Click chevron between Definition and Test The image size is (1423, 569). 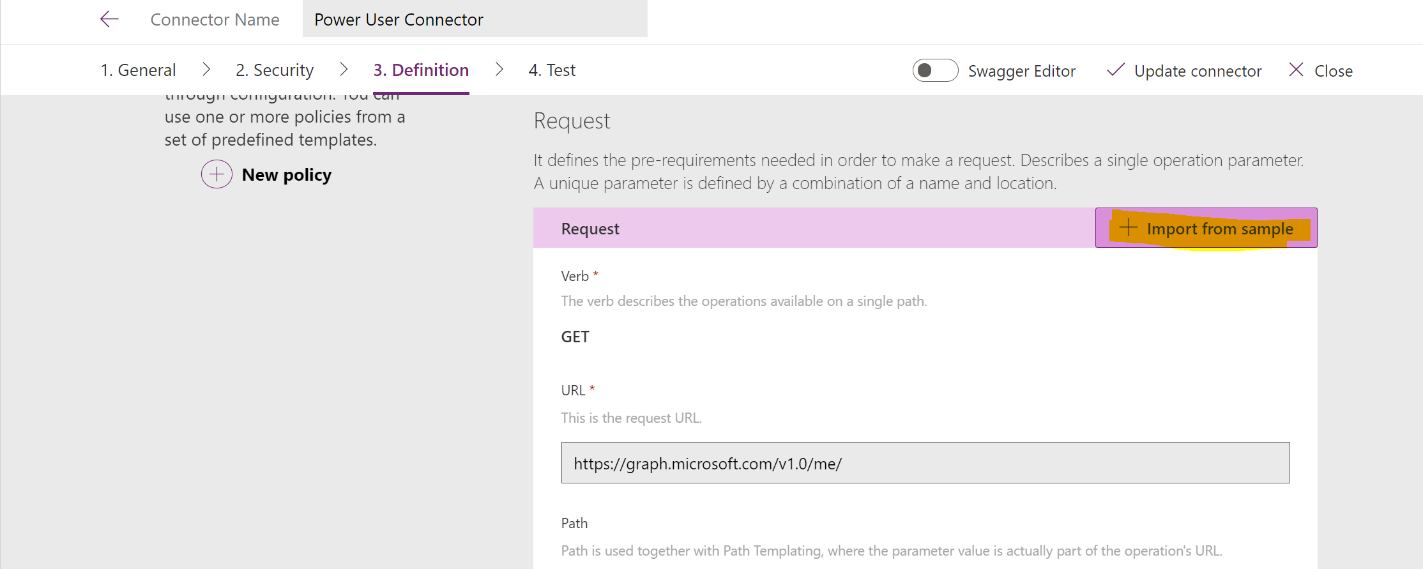pyautogui.click(x=499, y=70)
